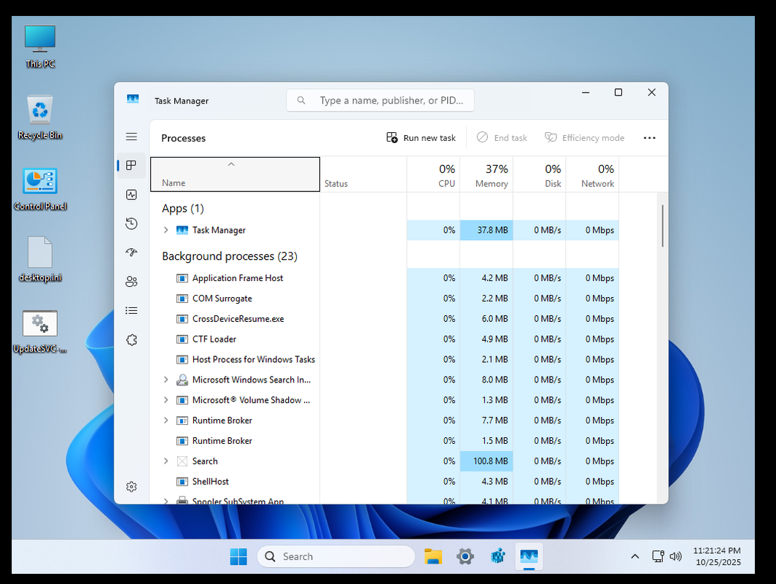Image resolution: width=776 pixels, height=584 pixels.
Task: Click the network icon in system tray
Action: [658, 556]
